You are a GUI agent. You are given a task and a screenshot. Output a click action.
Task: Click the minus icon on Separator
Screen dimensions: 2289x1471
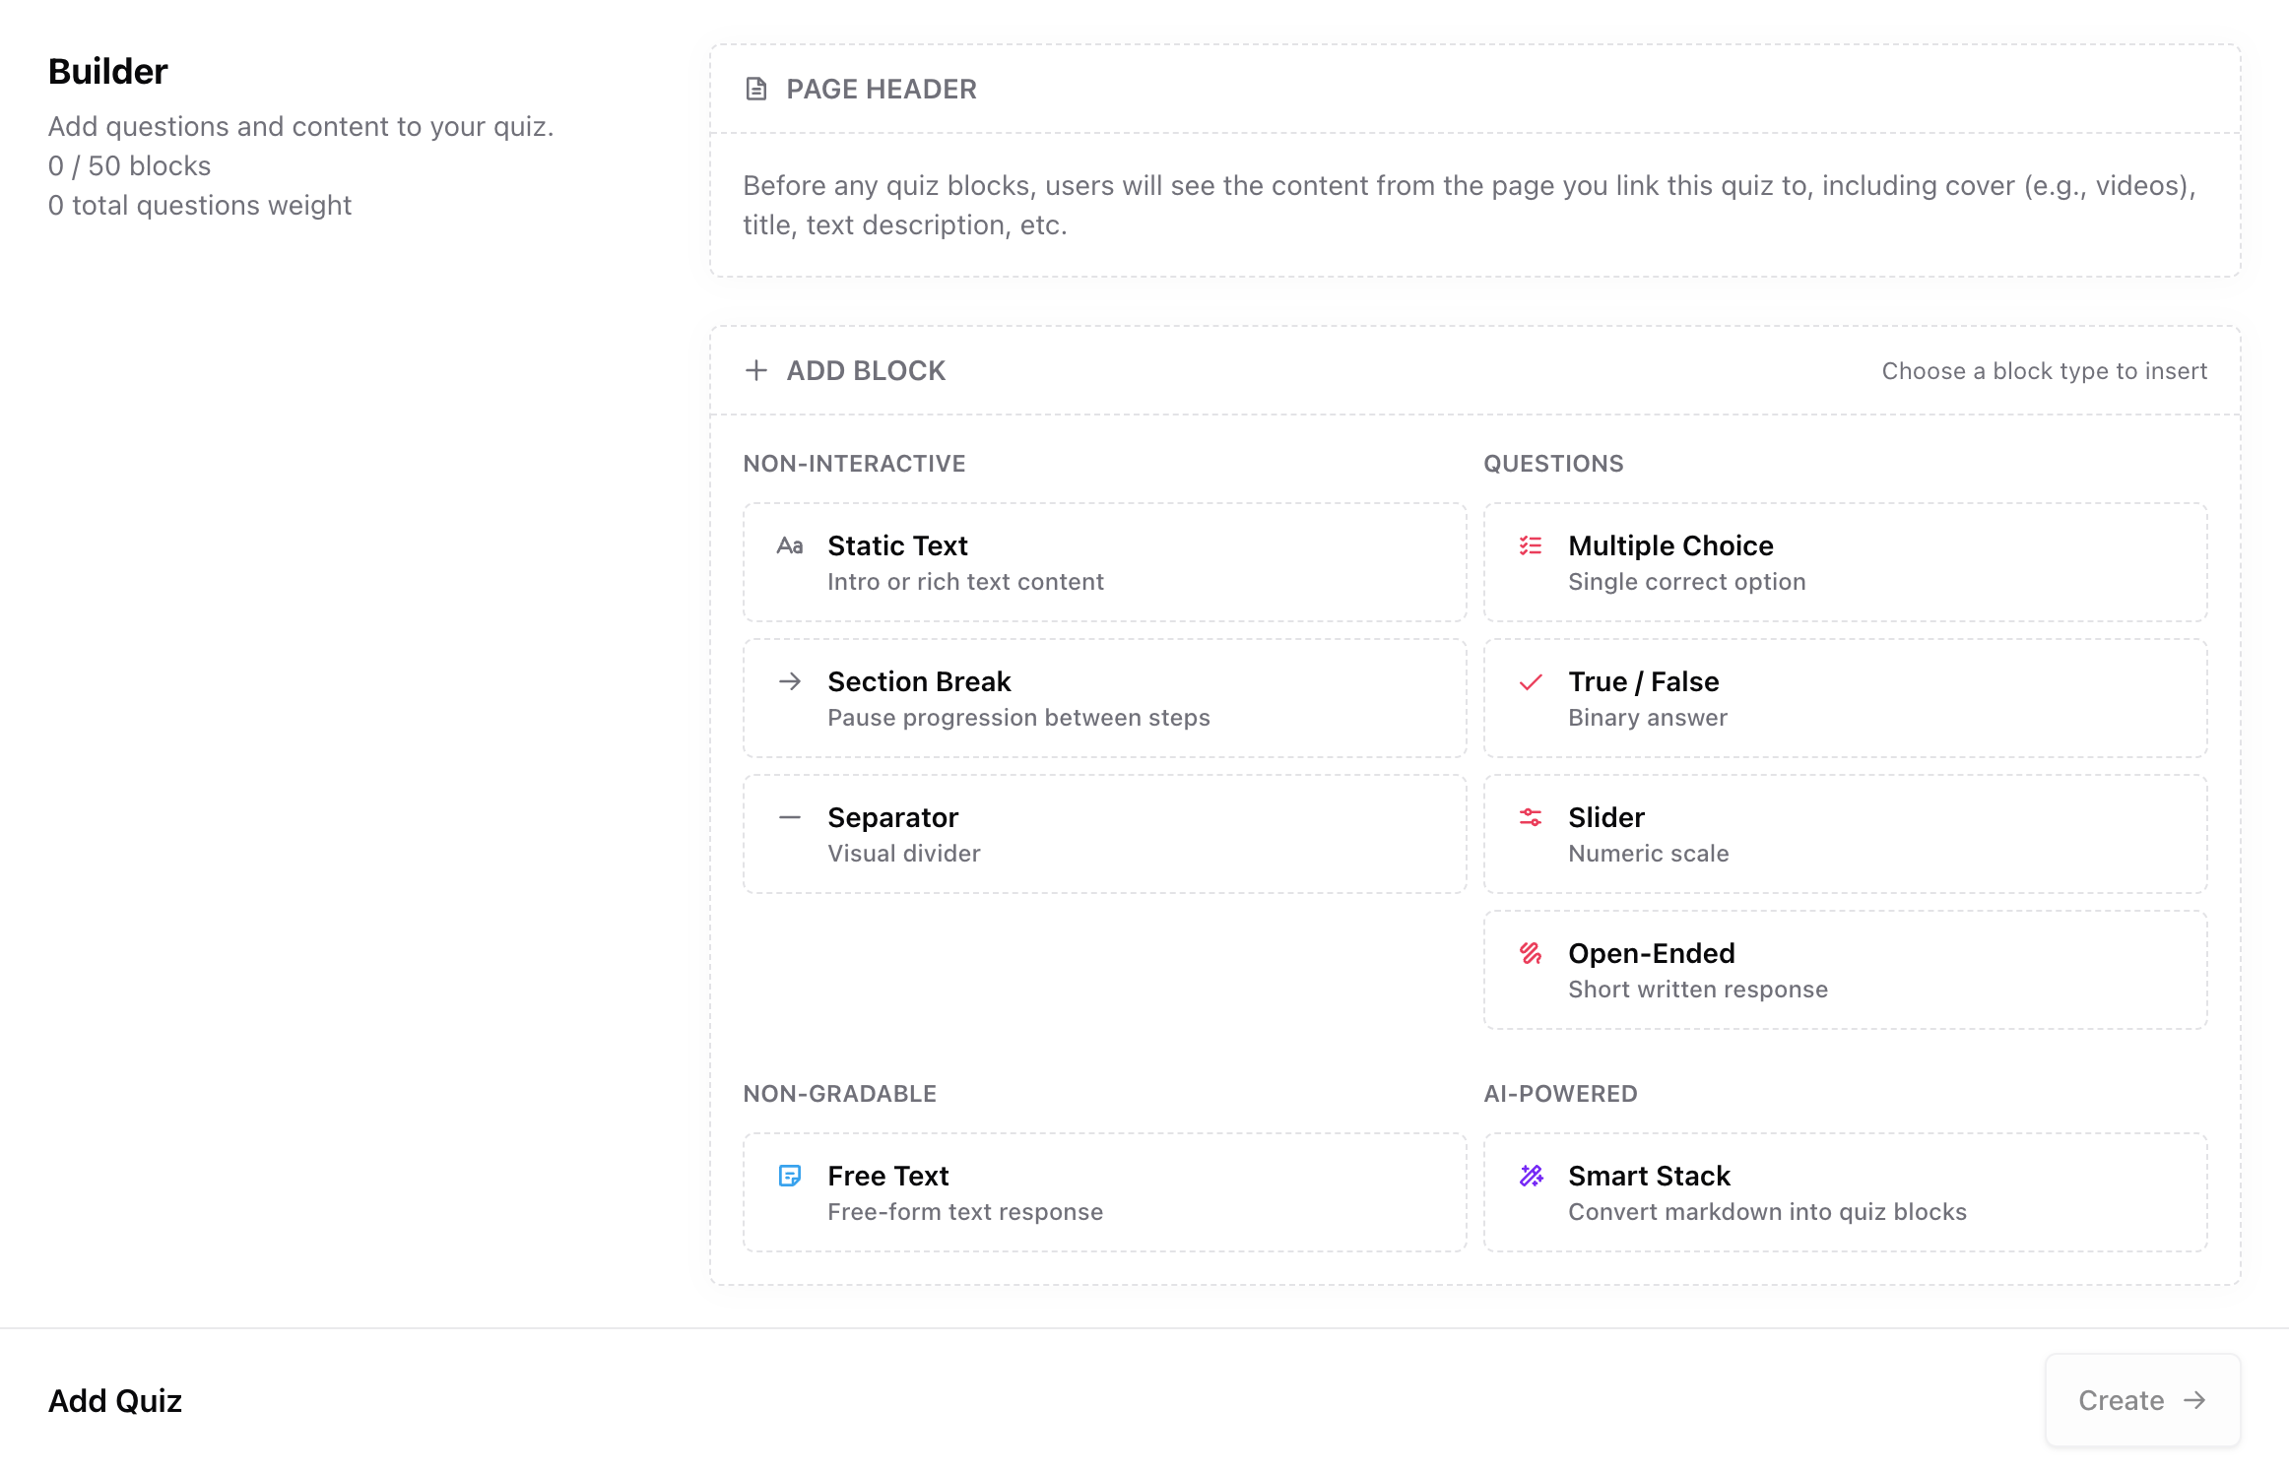[790, 816]
